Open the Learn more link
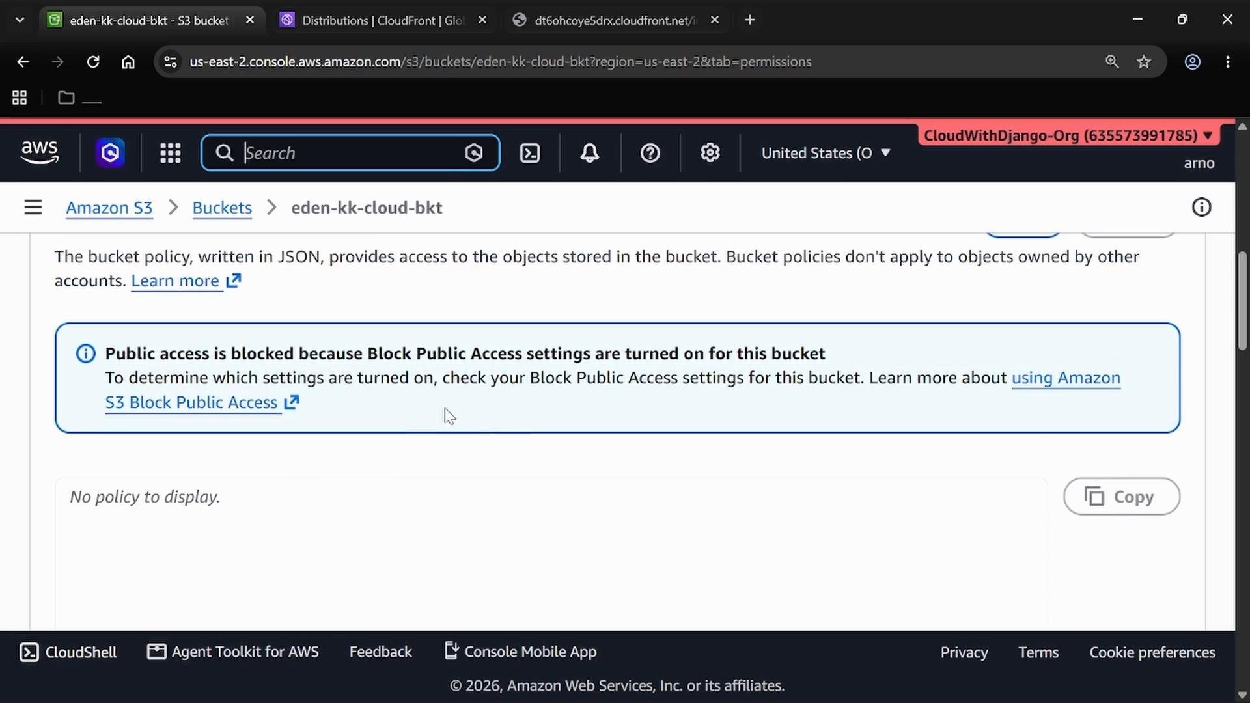This screenshot has height=703, width=1250. coord(186,281)
